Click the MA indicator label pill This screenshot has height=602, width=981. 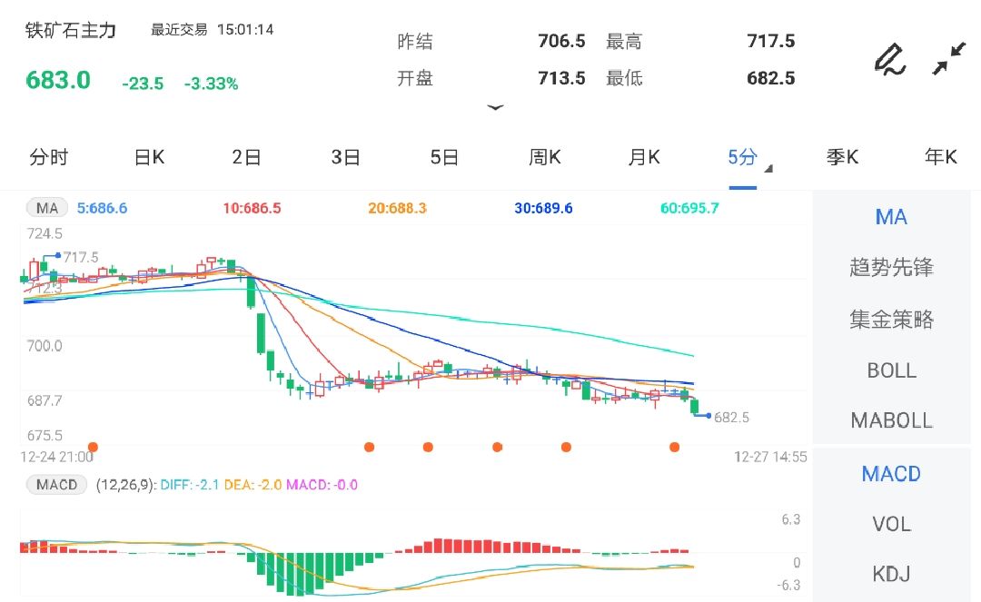[47, 208]
